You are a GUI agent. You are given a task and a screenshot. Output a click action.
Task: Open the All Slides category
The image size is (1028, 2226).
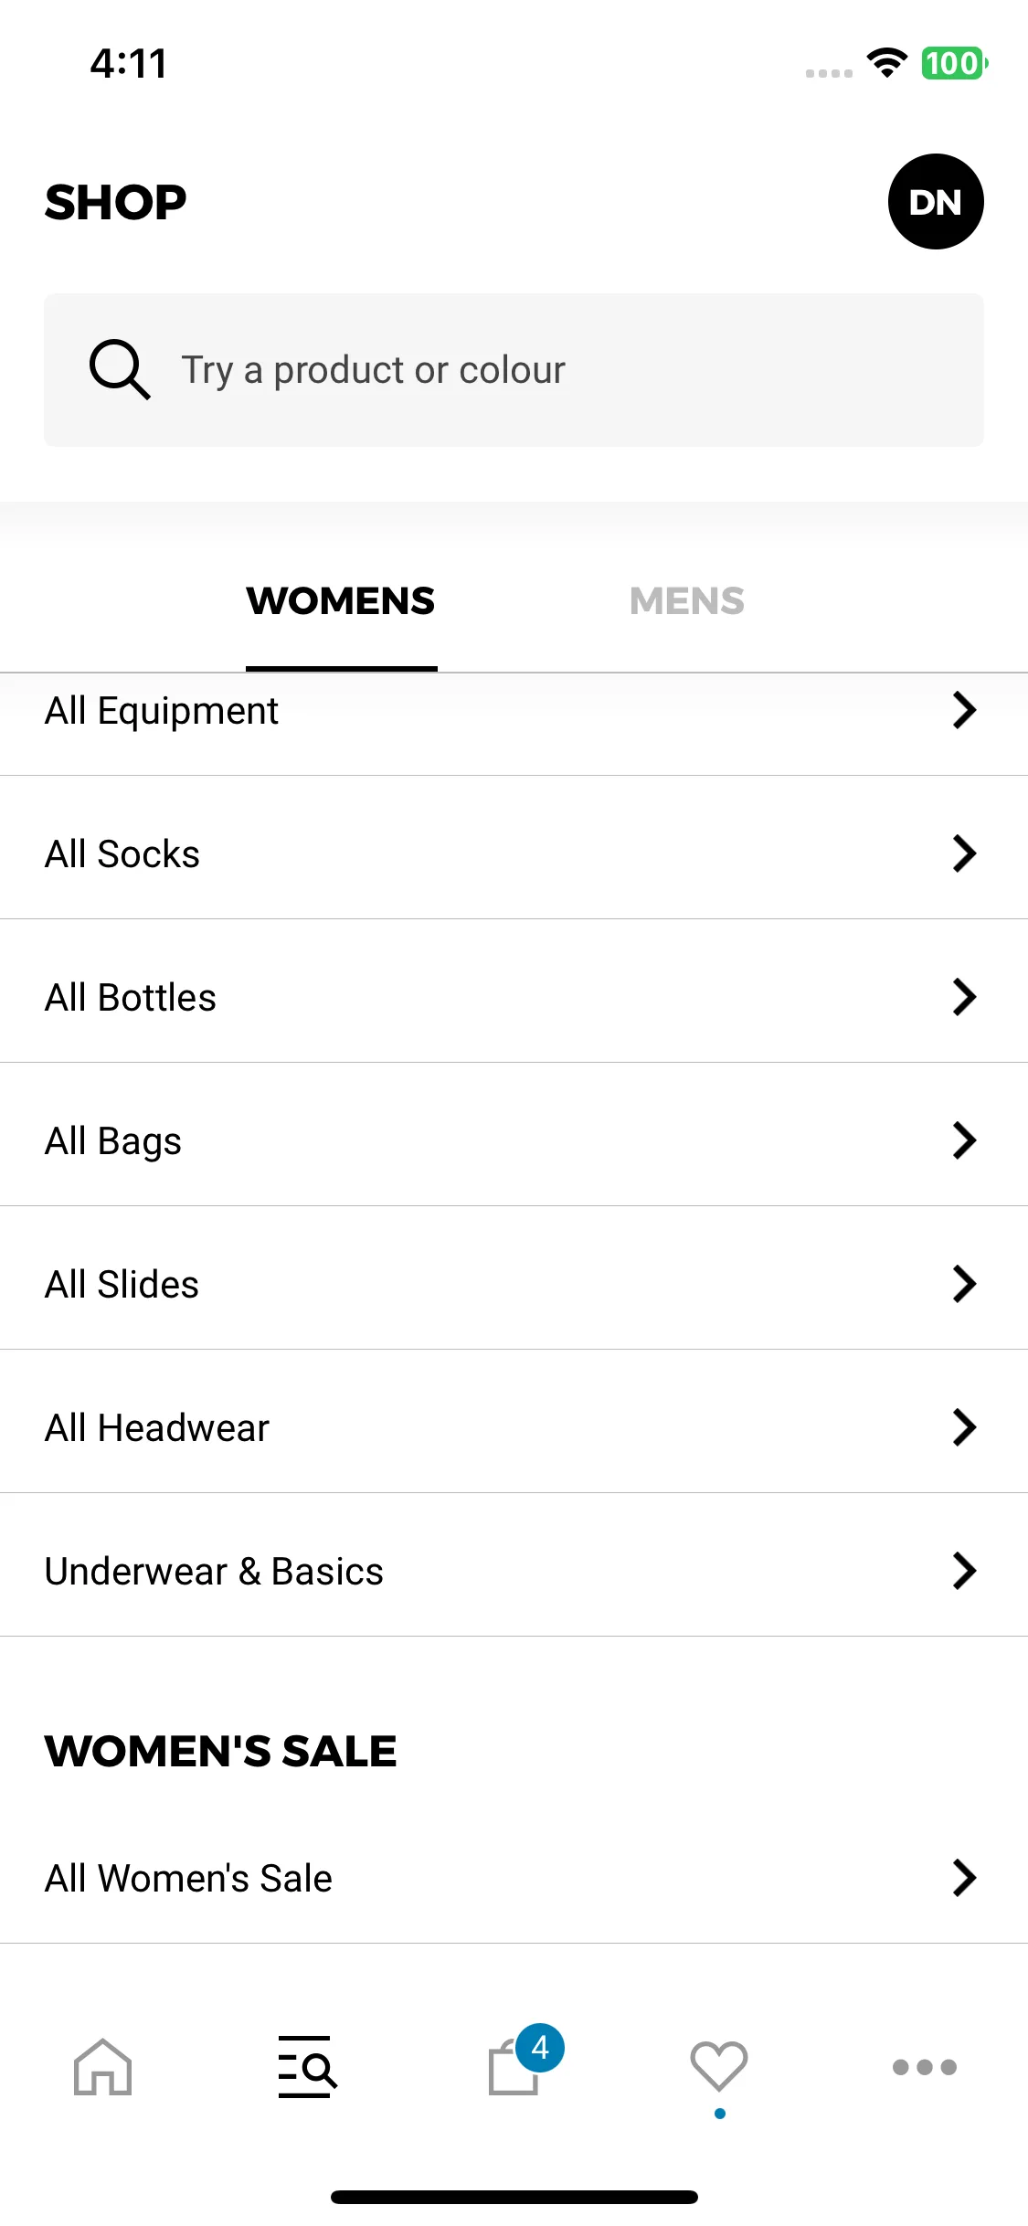[514, 1284]
